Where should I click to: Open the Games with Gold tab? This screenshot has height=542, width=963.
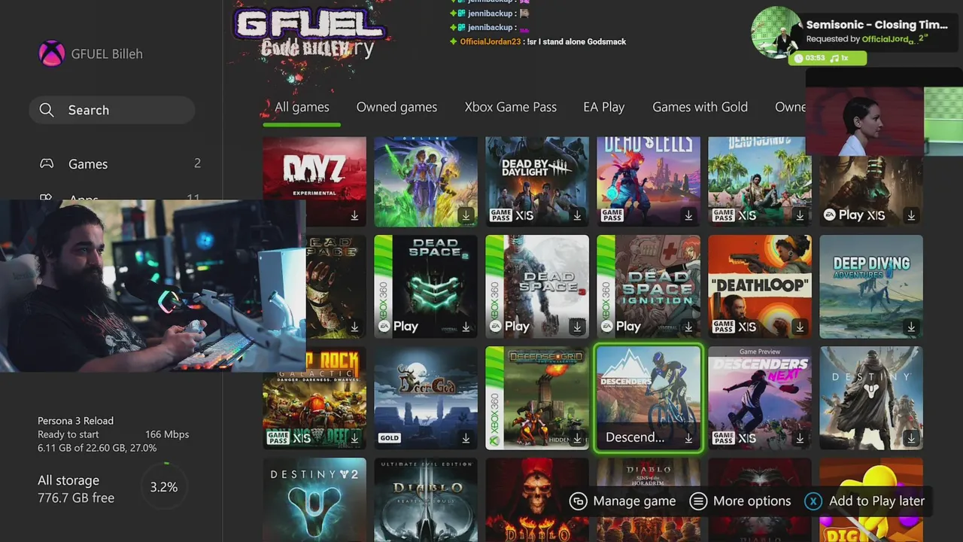click(x=700, y=107)
